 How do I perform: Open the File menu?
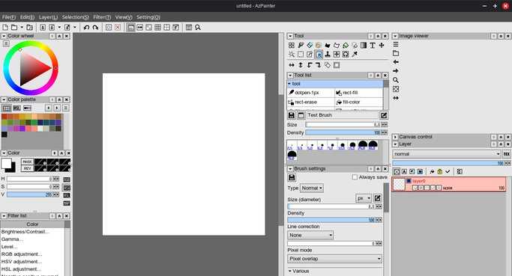pyautogui.click(x=9, y=17)
